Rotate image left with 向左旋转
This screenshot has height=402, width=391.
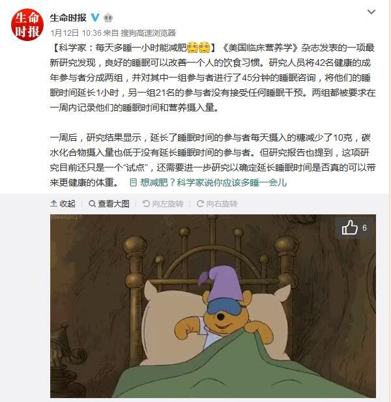pyautogui.click(x=163, y=203)
